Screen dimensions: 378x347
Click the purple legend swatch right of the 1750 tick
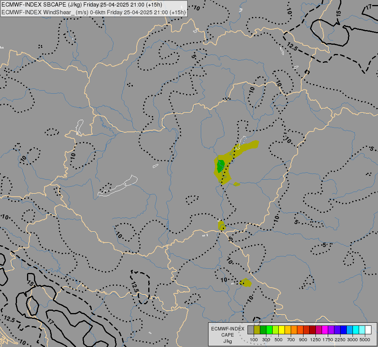click(331, 330)
